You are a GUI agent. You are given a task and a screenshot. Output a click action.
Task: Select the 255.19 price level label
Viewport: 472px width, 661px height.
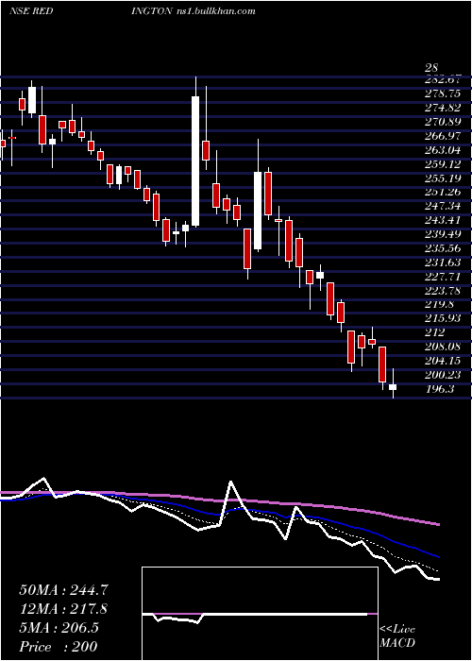(444, 178)
